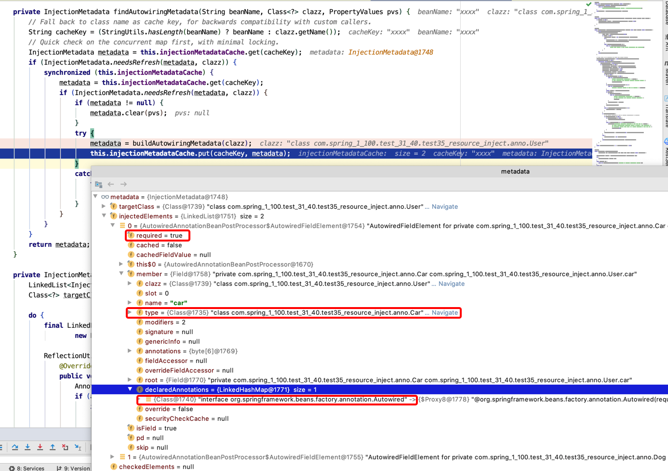The height and width of the screenshot is (471, 668).
Task: Expand element 1 AutowiredFieldElement node
Action: 113,457
